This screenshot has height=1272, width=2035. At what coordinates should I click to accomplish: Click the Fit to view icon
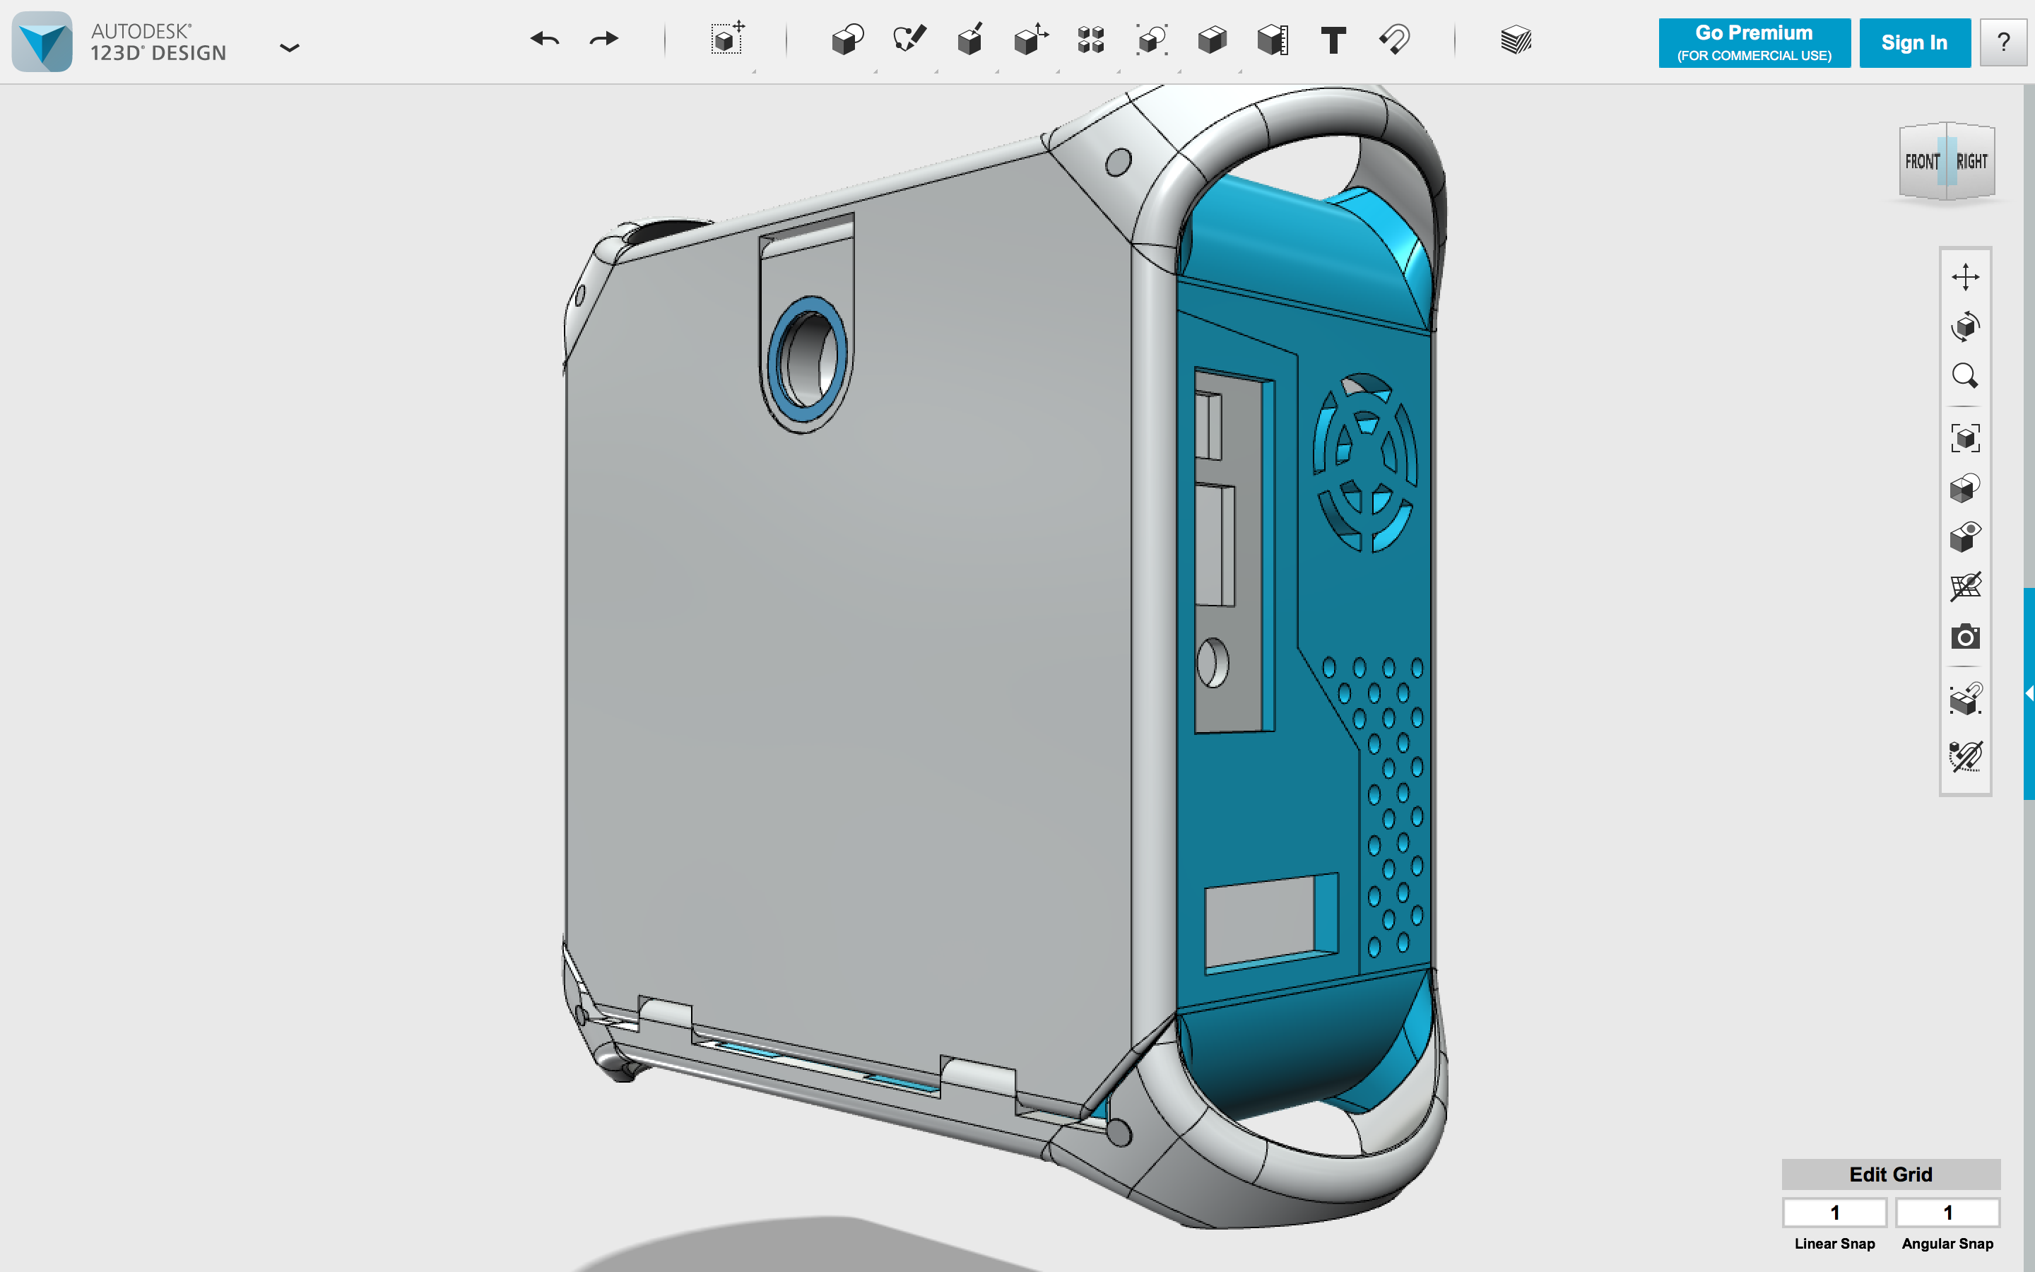[1964, 437]
